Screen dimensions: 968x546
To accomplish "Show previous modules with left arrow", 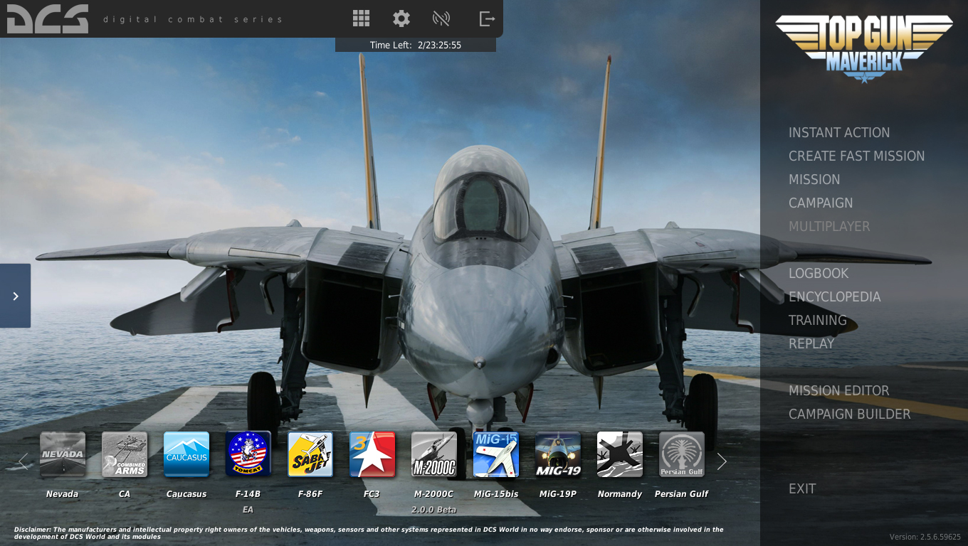I will point(23,462).
